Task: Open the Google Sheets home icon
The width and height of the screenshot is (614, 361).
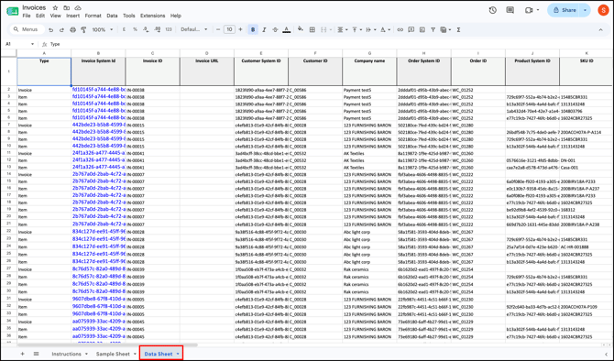Action: (x=12, y=11)
